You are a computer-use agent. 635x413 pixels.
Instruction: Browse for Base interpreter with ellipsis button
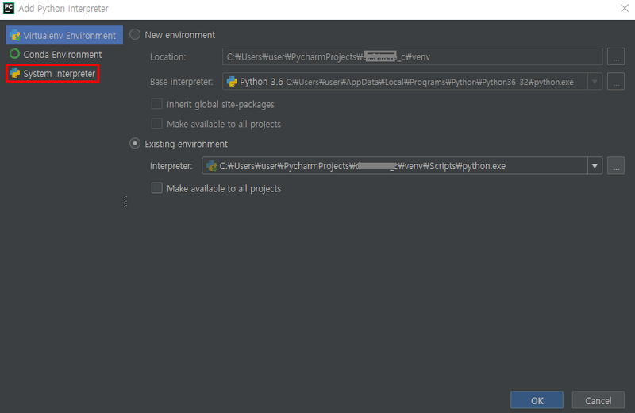pos(616,82)
